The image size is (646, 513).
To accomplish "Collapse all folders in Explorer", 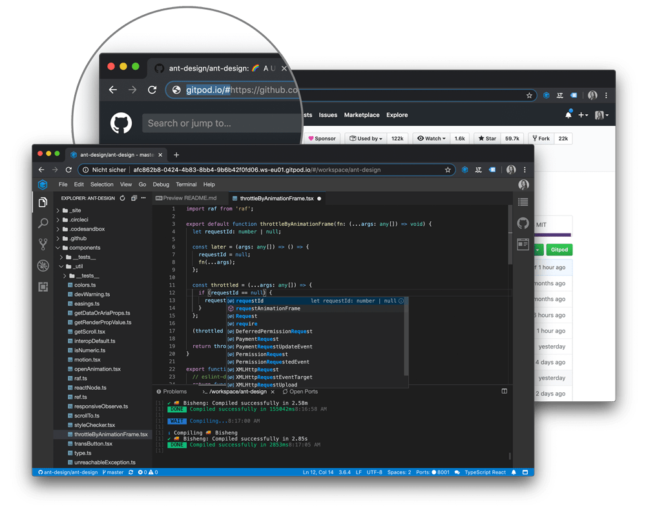I will (134, 198).
